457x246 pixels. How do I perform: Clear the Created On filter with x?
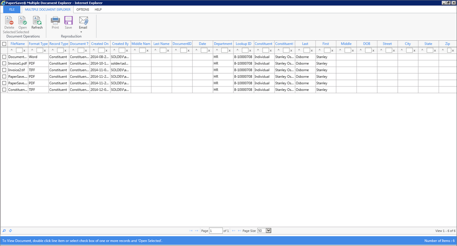106,51
